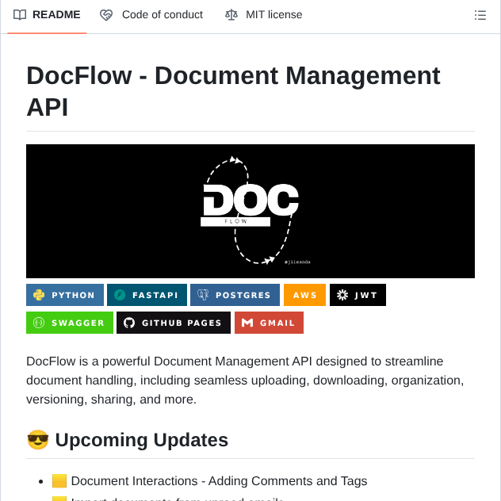Click the Swagger badge
Image resolution: width=501 pixels, height=501 pixels.
pos(70,323)
